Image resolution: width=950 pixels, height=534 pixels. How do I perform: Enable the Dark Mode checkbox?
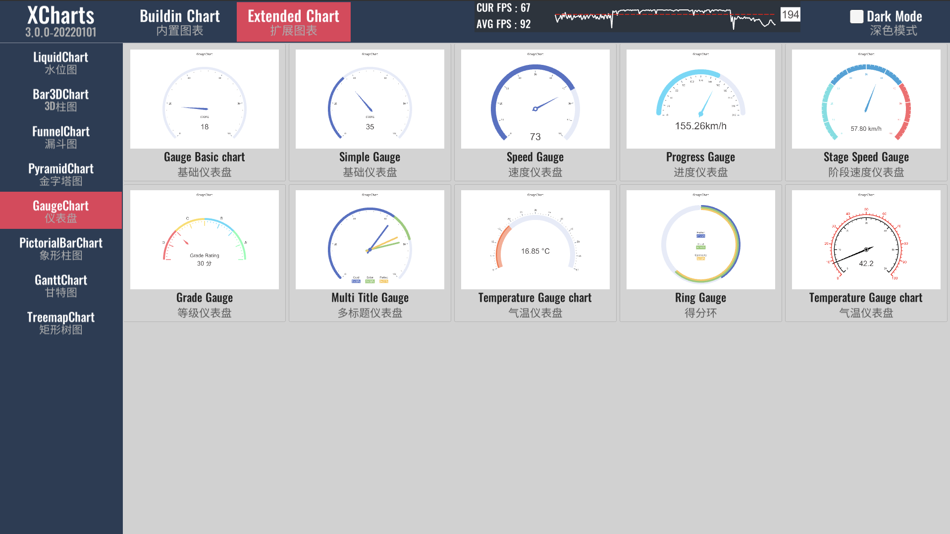[856, 17]
